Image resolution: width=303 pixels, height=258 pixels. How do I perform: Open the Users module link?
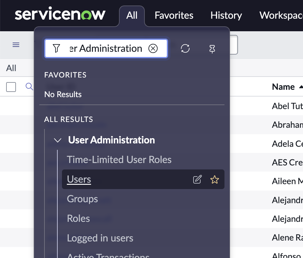pos(79,179)
